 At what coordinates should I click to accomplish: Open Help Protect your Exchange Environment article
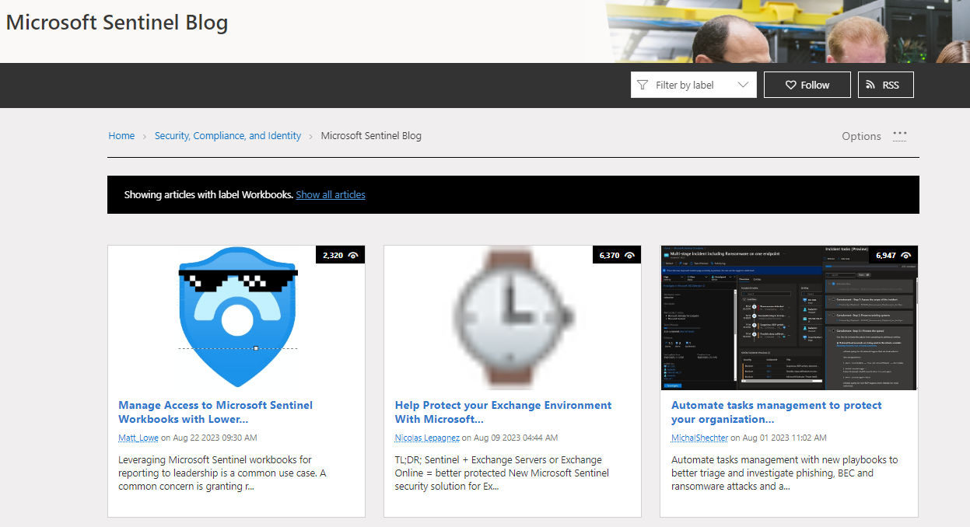[x=503, y=412]
